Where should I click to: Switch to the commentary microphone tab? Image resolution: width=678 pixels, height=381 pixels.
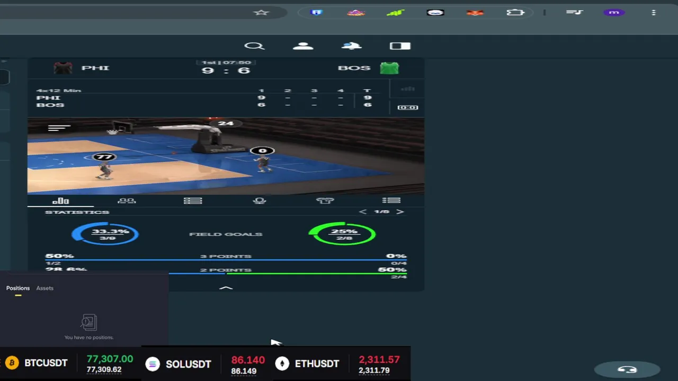coord(259,201)
